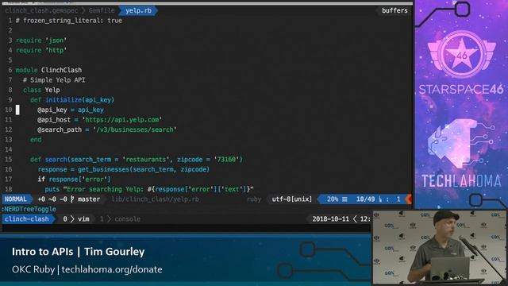Click the lines icon in the statusline

click(x=344, y=199)
